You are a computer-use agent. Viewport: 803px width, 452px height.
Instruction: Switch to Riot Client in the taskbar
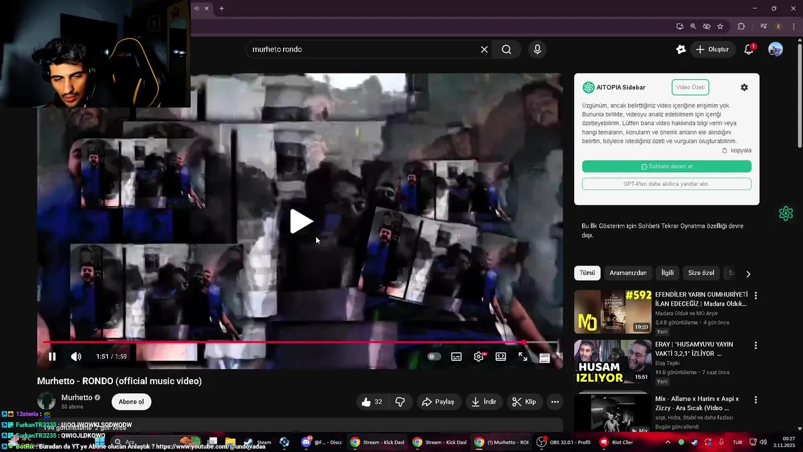(x=617, y=442)
